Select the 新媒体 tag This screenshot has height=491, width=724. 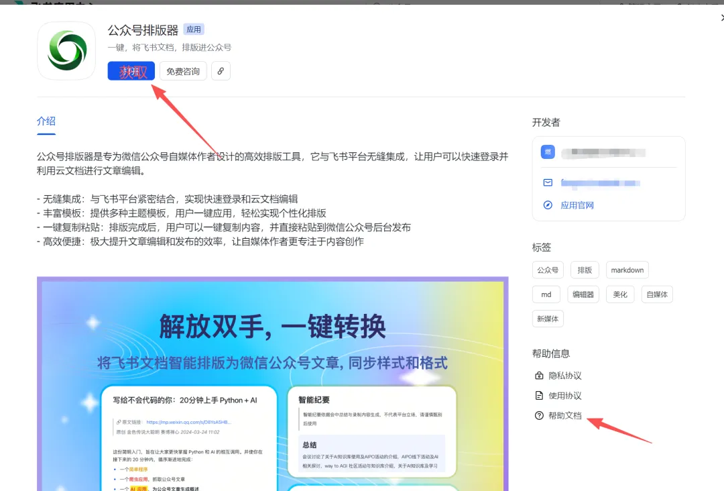coord(548,319)
